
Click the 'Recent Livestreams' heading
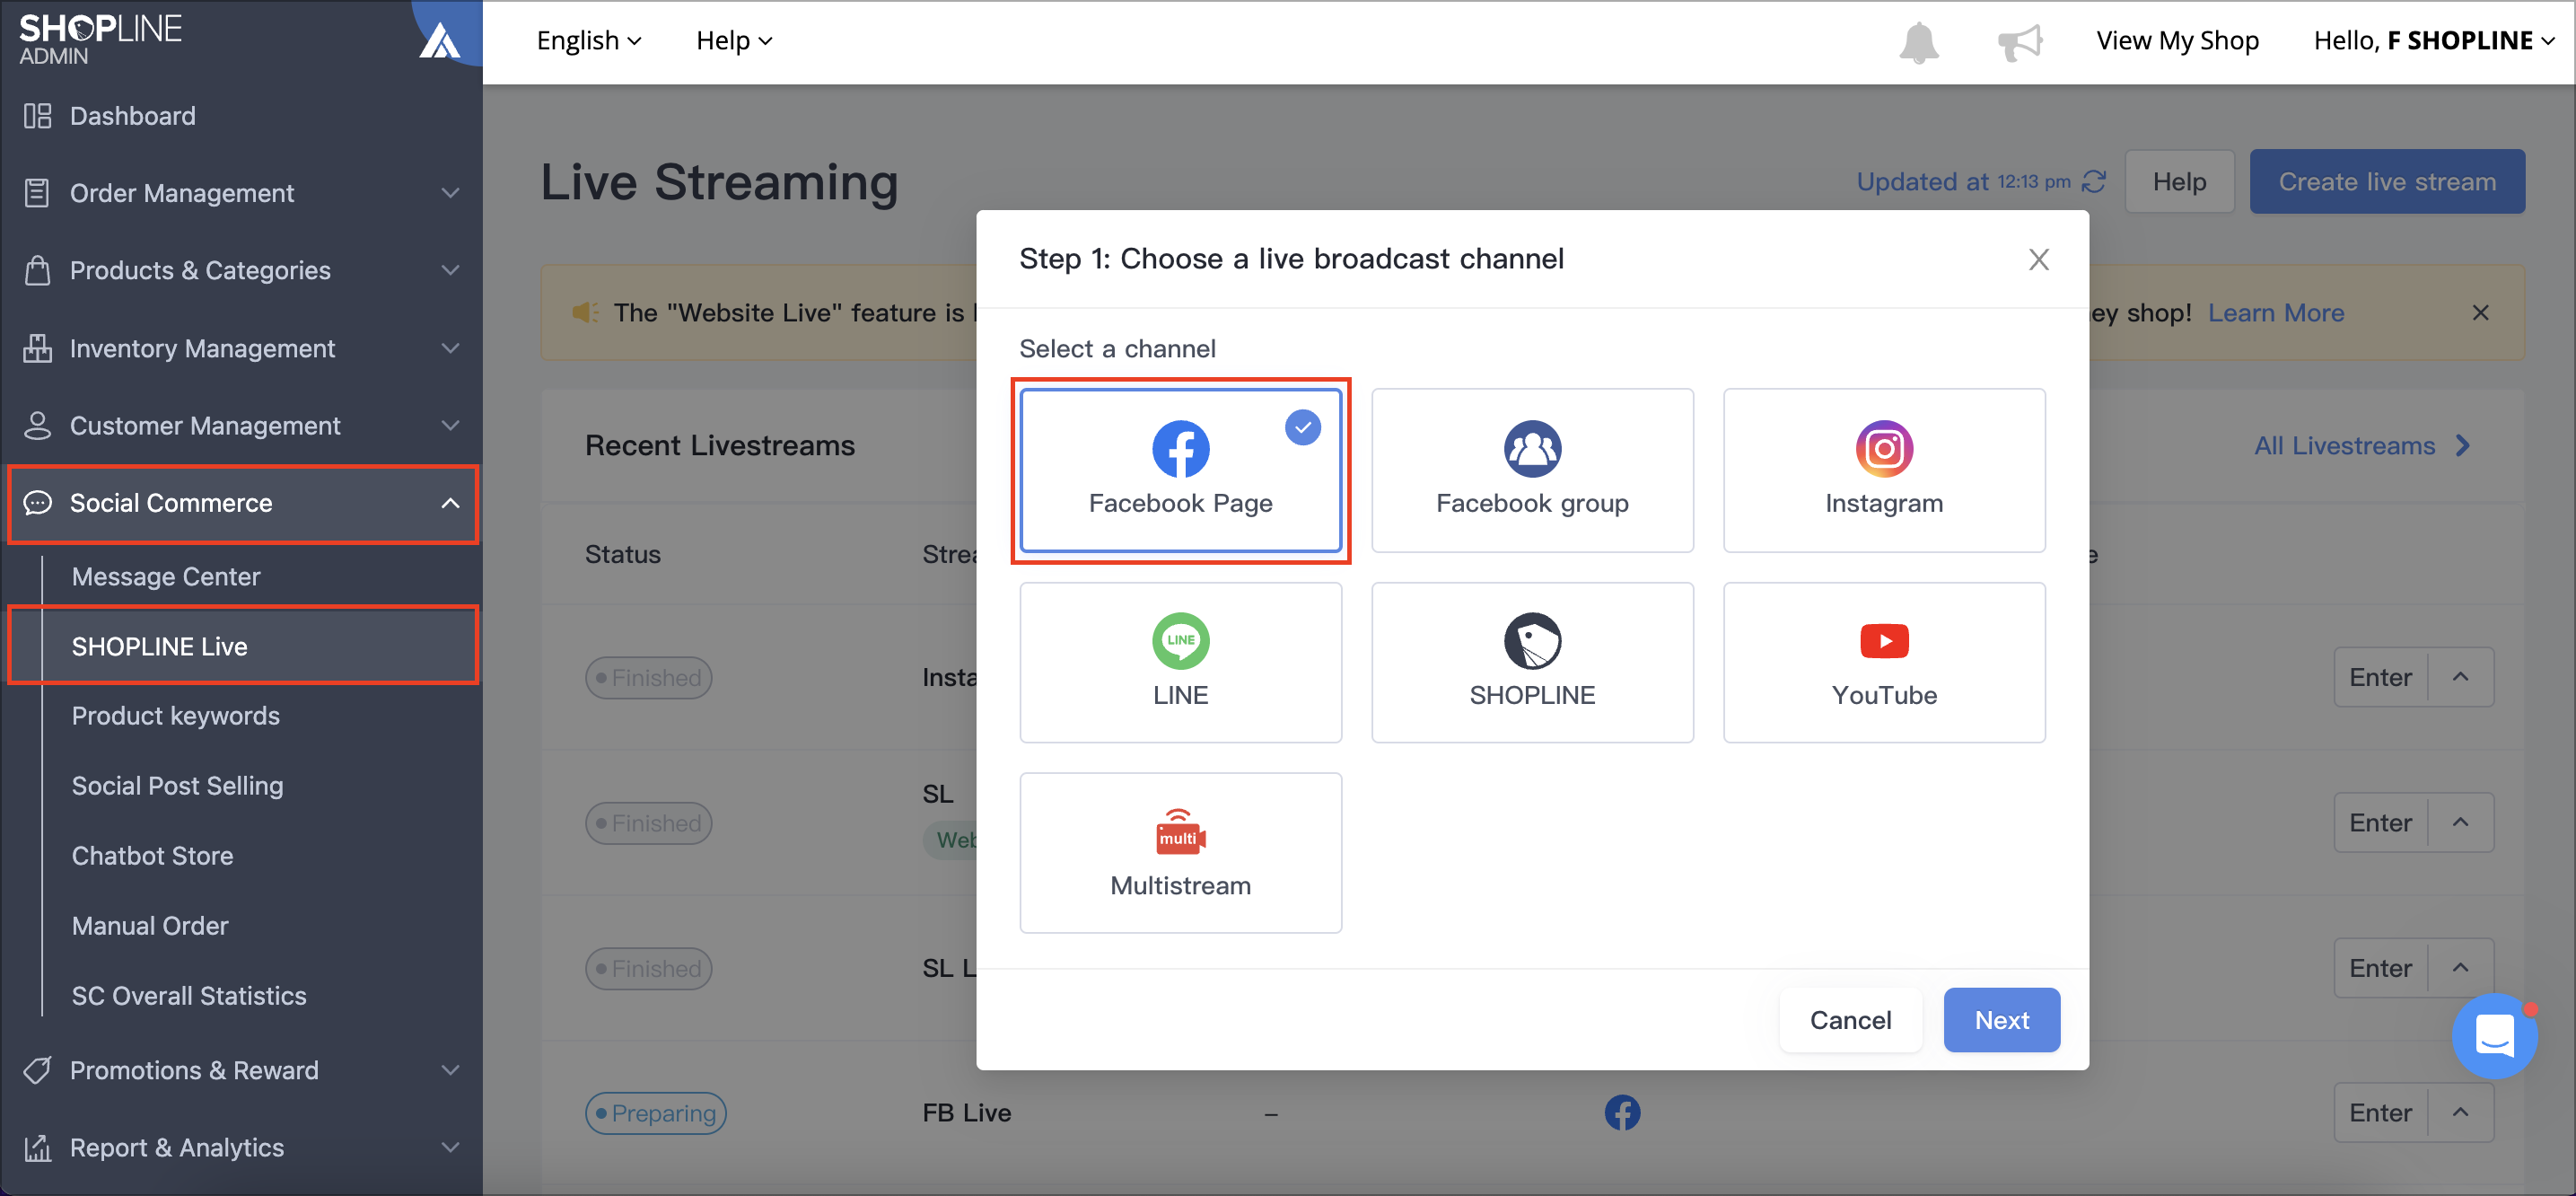[x=720, y=445]
